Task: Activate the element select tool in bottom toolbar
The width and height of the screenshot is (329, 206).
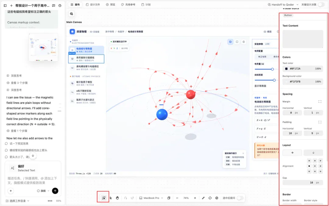Action: [104, 198]
